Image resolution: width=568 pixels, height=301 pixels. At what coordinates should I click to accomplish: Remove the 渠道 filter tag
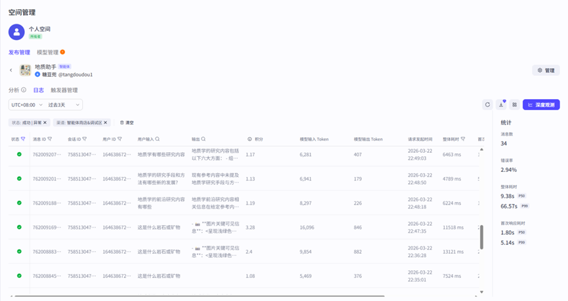[x=106, y=123]
